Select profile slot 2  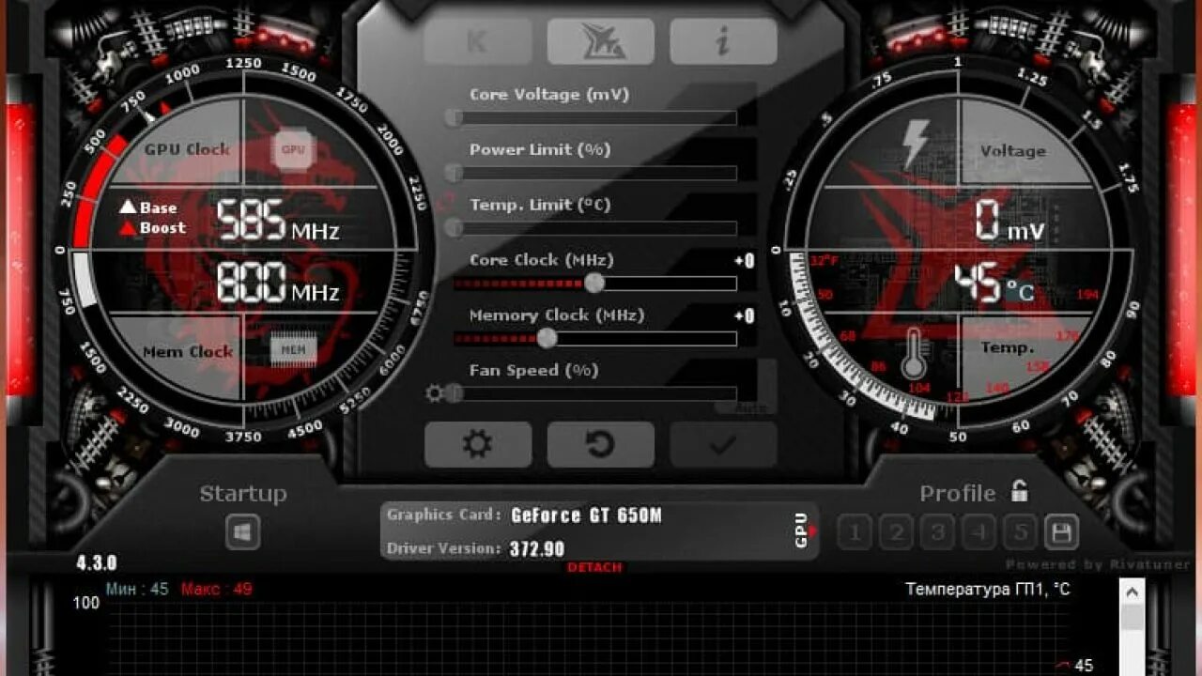(x=896, y=533)
